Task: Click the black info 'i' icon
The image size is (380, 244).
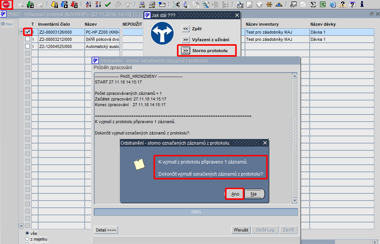Action: point(362,4)
